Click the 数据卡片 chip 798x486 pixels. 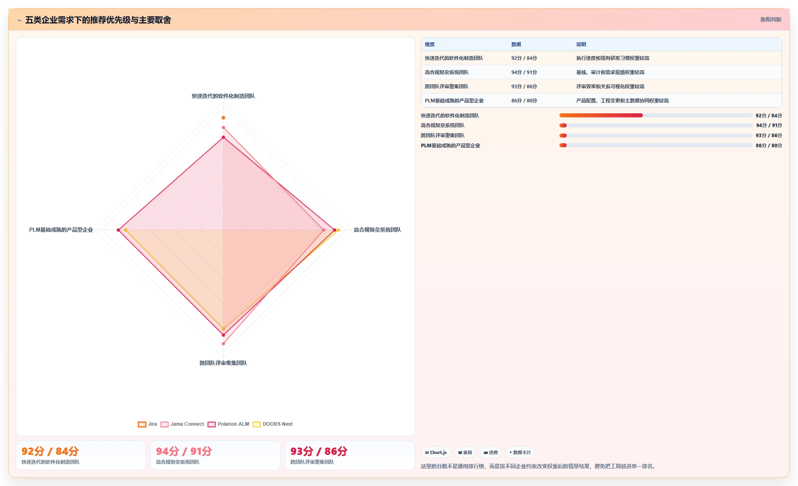pos(520,452)
